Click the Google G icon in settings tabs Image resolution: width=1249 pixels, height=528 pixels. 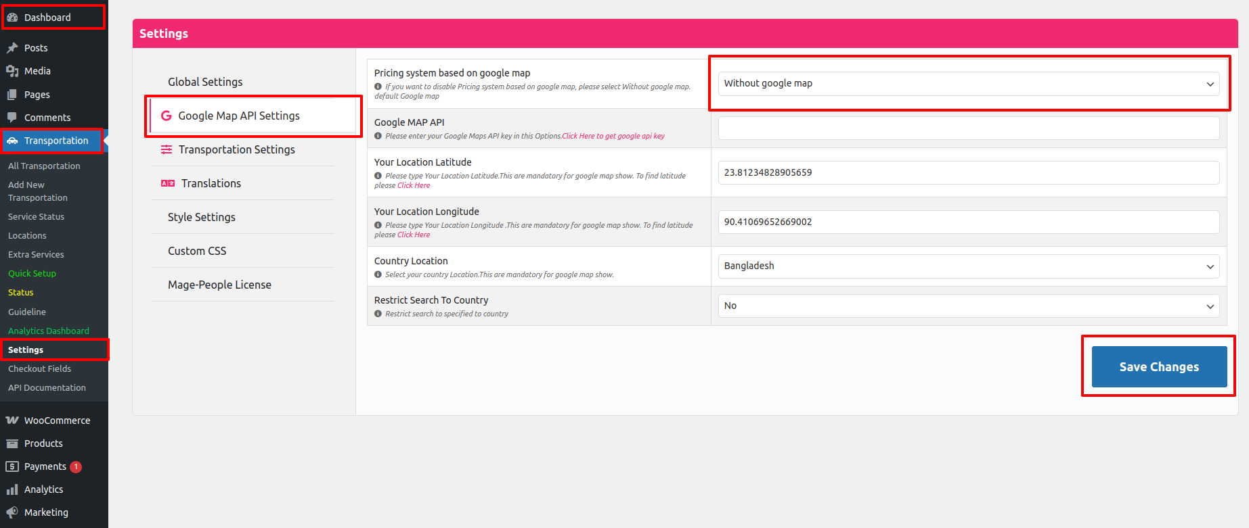pos(166,116)
